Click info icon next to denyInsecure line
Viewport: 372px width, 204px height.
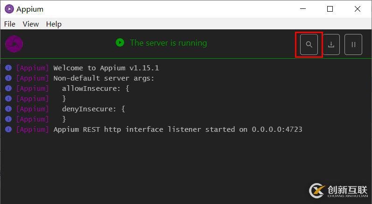[x=8, y=109]
